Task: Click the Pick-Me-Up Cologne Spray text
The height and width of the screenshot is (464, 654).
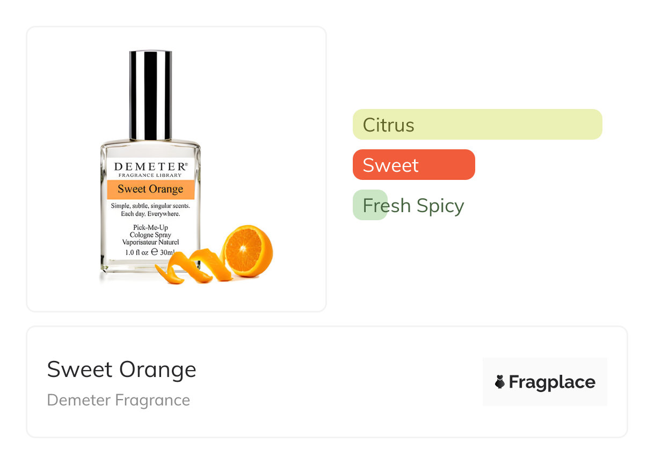Action: [x=150, y=231]
